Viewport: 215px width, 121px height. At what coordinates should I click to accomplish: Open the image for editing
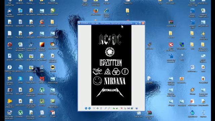[x=132, y=108]
